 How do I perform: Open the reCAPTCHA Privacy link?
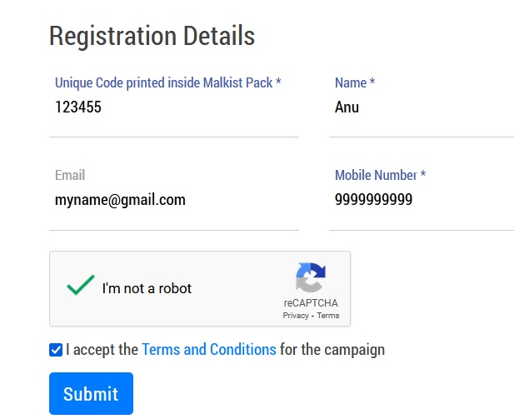pos(295,316)
